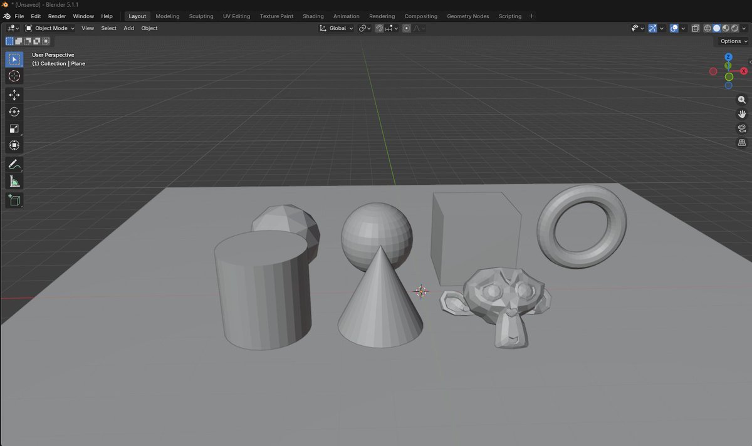
Task: Set selection mode to Subtract (third icon)
Action: 28,41
